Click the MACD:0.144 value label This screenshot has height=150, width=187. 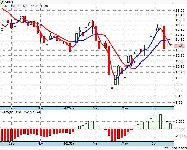click(x=32, y=112)
